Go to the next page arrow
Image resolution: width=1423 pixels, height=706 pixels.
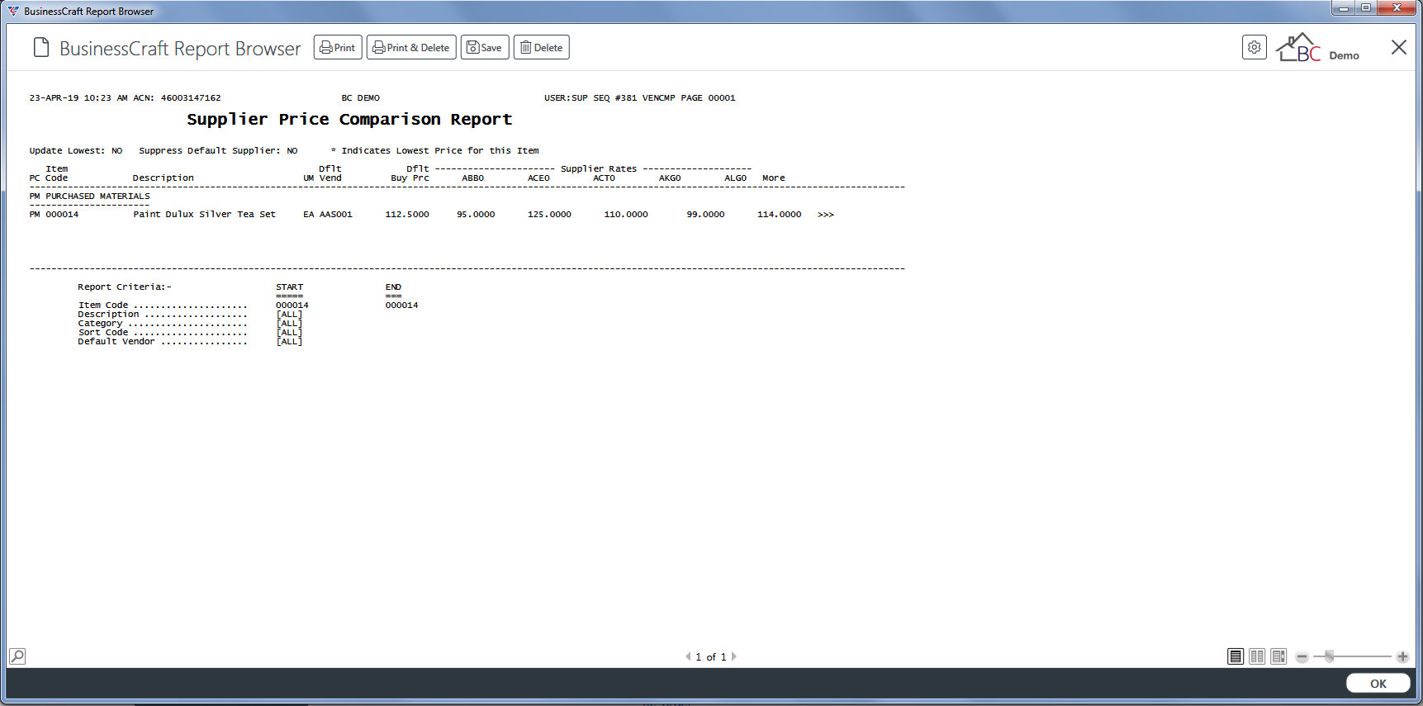[733, 656]
